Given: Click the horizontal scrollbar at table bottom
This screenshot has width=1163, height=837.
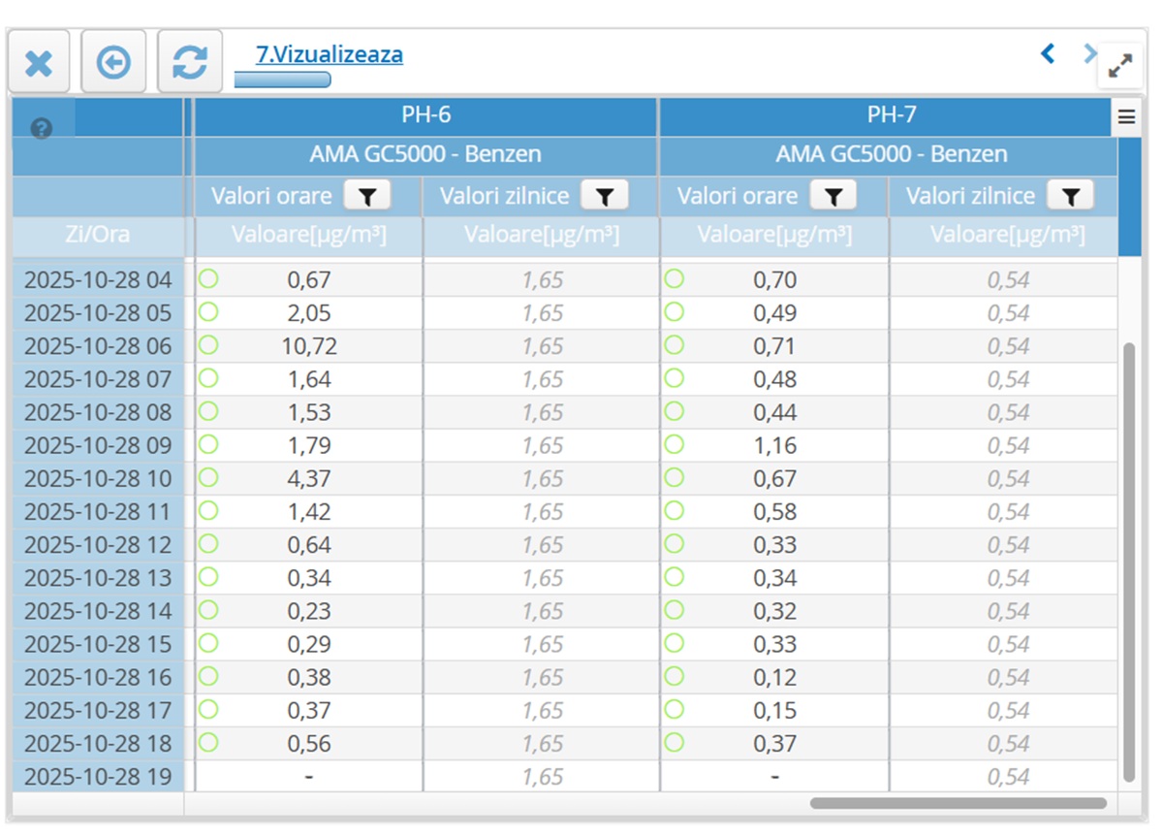Looking at the screenshot, I should [958, 803].
